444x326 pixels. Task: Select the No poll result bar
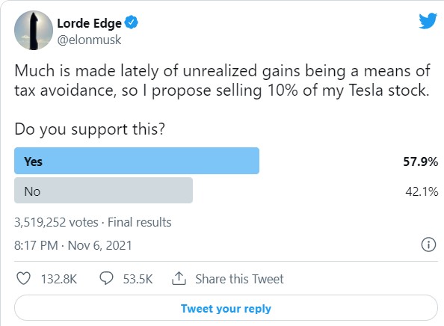103,191
